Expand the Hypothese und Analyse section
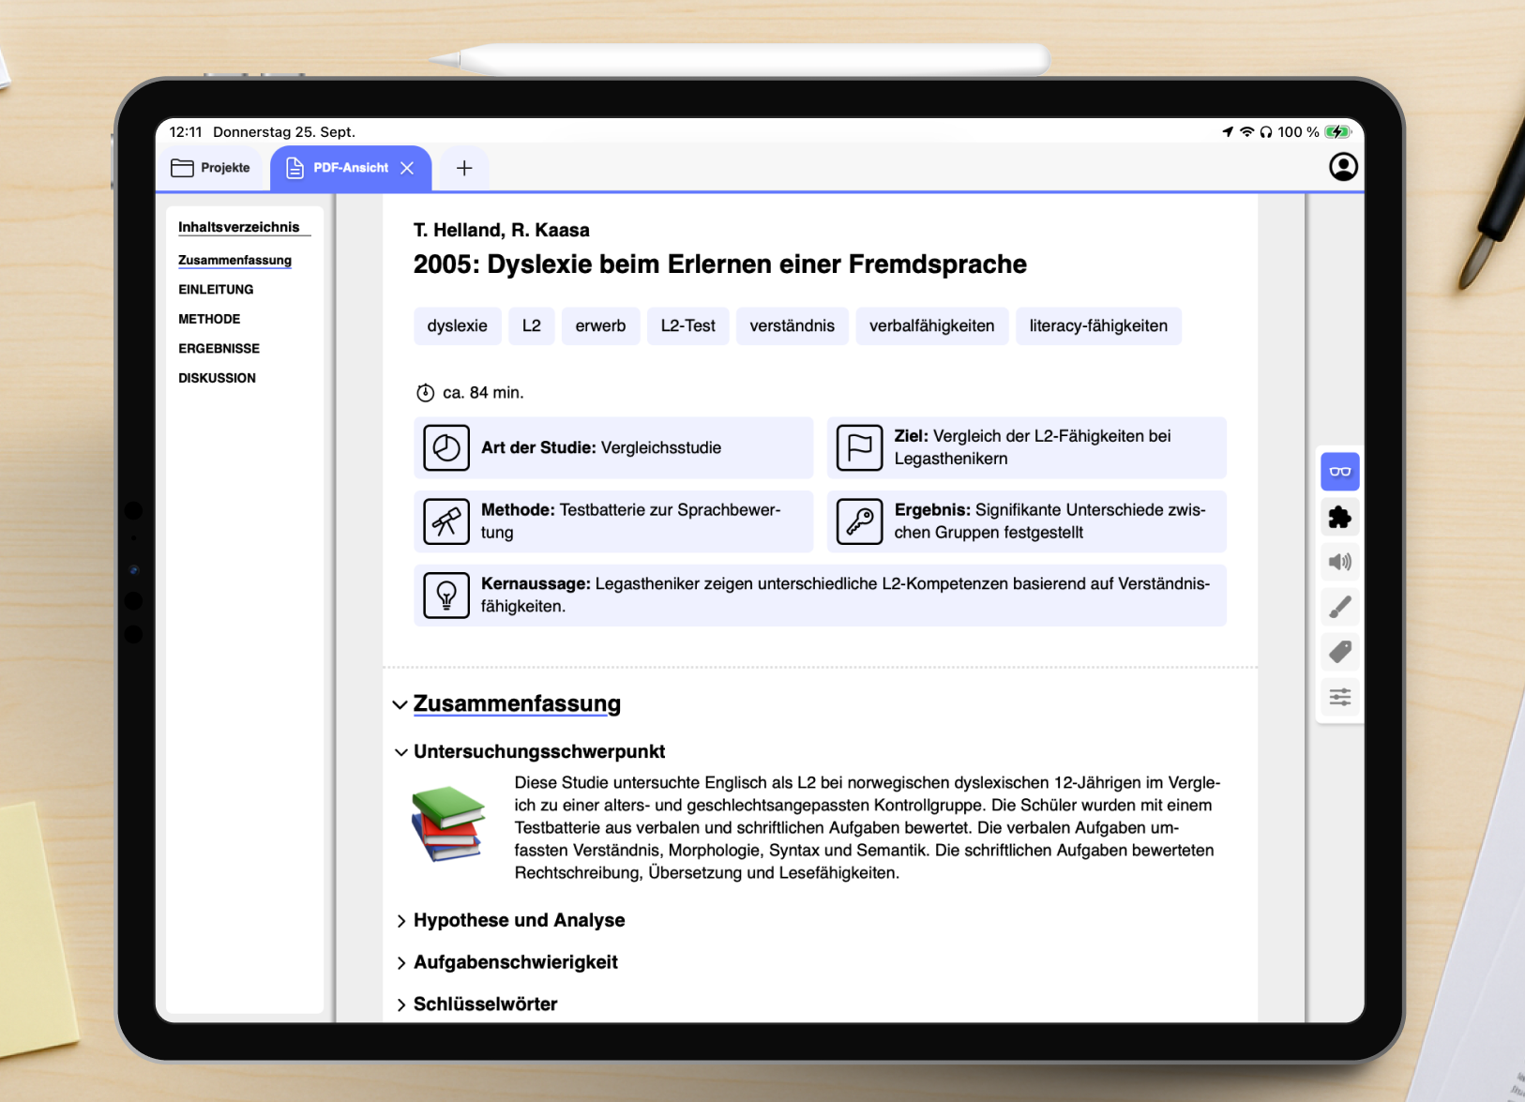The width and height of the screenshot is (1525, 1102). click(401, 921)
